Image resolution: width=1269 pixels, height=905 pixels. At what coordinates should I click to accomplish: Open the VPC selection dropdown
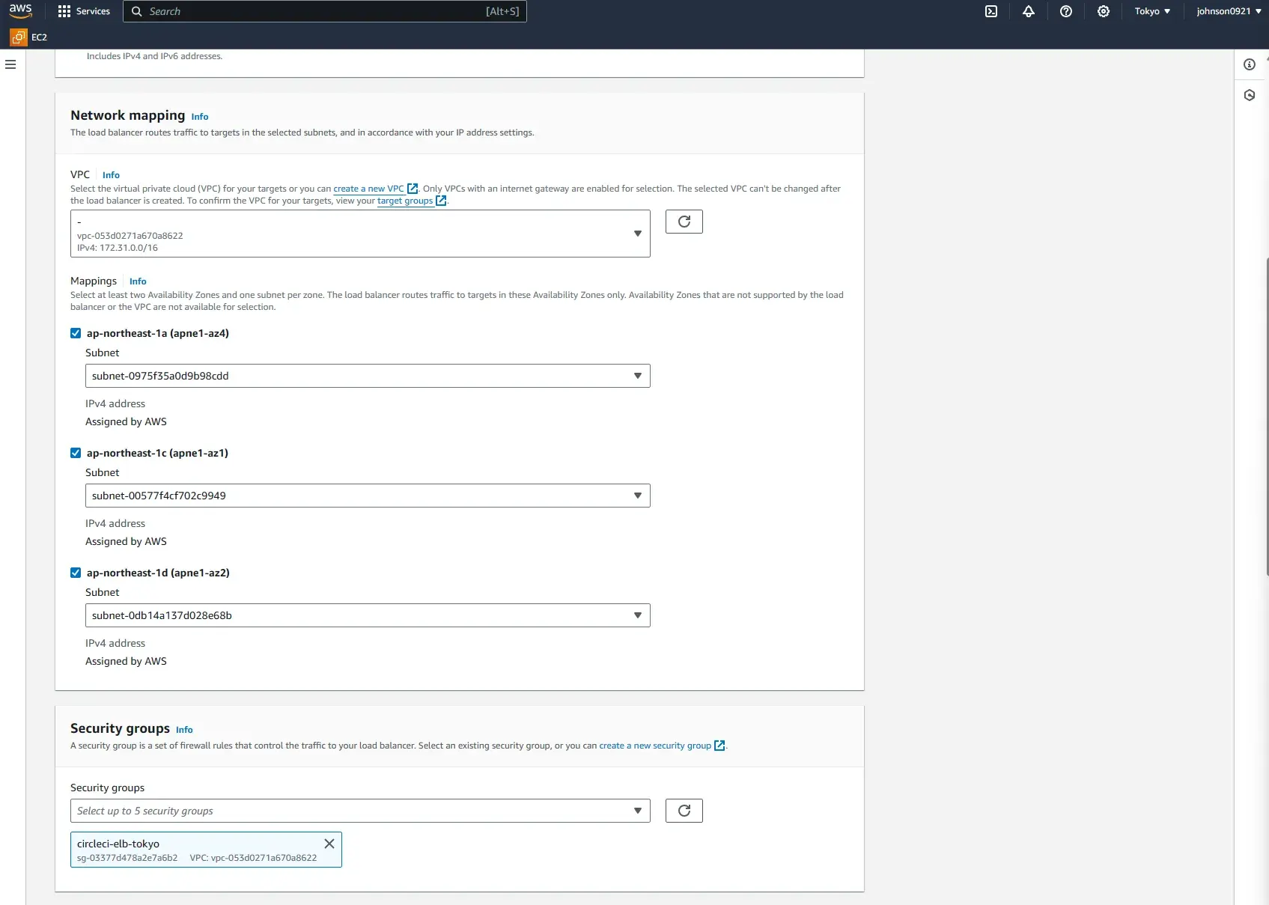(x=637, y=233)
